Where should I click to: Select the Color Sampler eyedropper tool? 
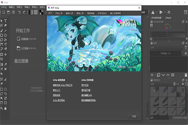tap(5, 65)
